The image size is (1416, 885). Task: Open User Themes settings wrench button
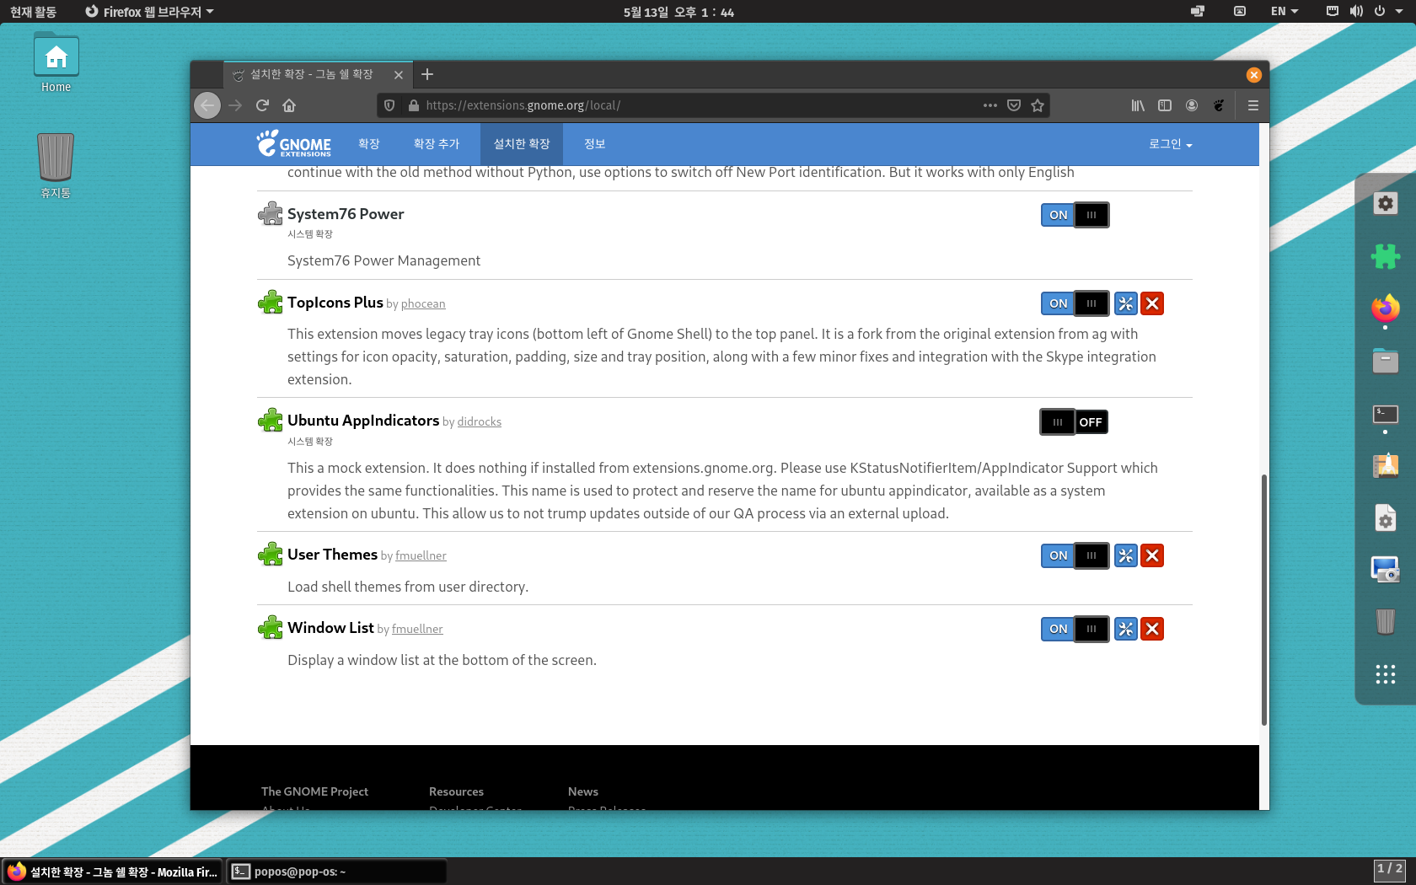pyautogui.click(x=1126, y=555)
